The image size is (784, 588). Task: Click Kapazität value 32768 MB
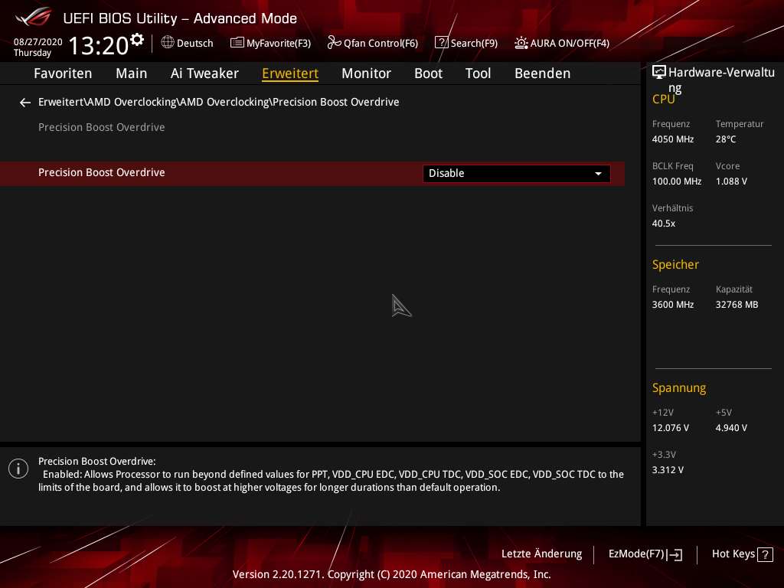pos(737,305)
